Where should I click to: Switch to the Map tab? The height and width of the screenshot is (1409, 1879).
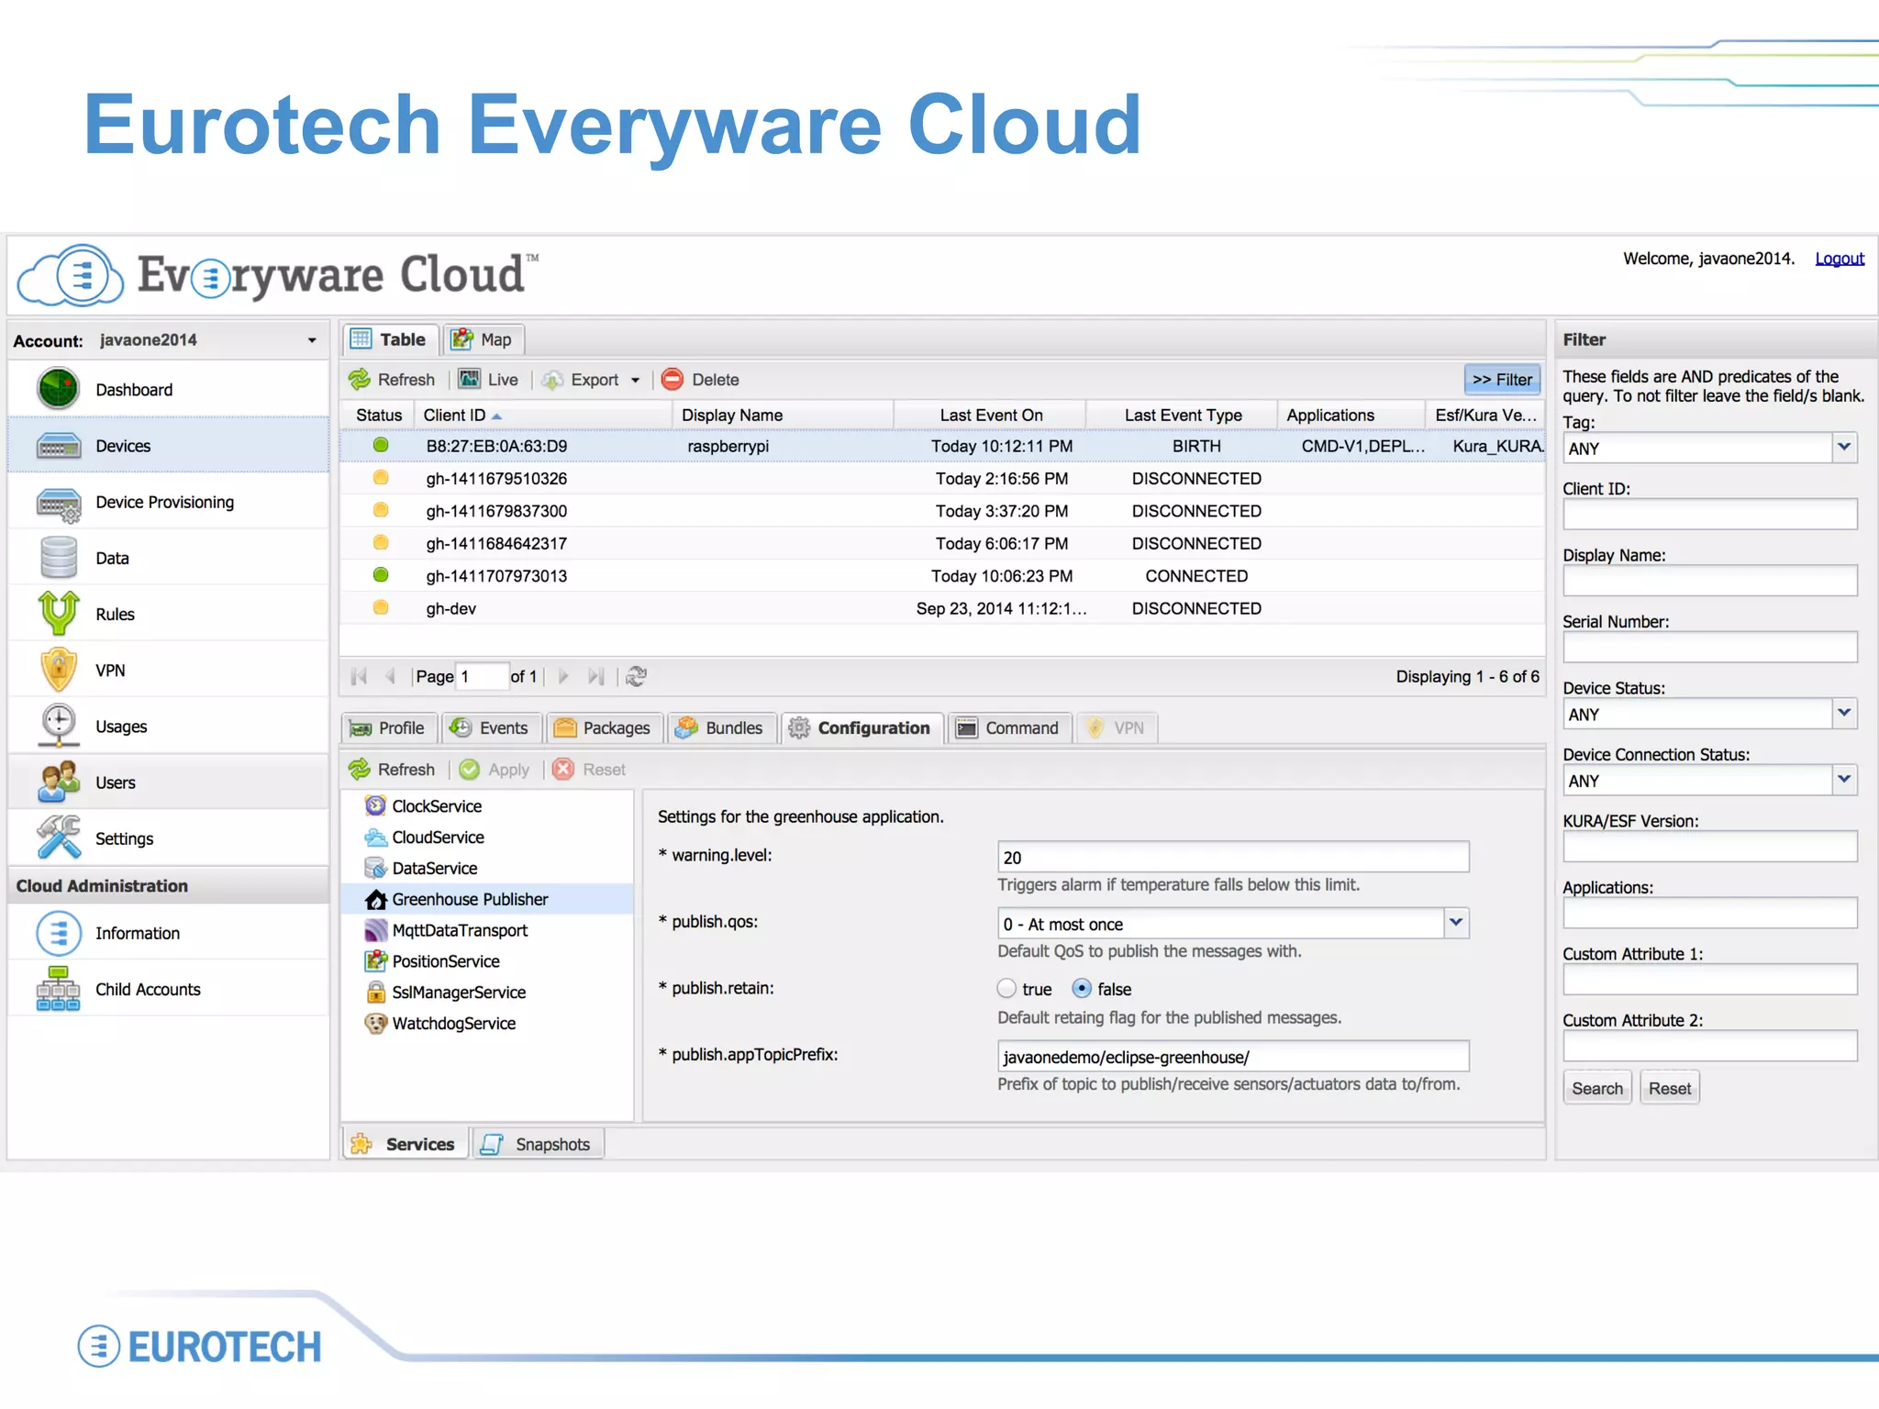[x=483, y=339]
